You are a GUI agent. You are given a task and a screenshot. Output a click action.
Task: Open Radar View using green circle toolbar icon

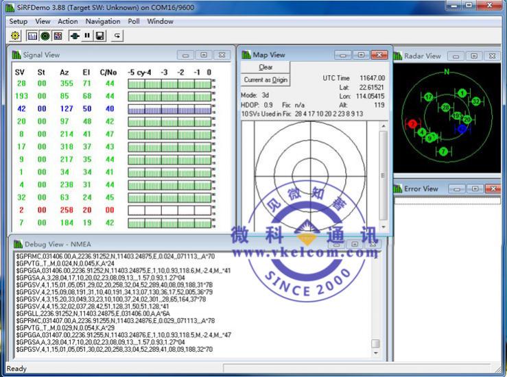point(45,36)
